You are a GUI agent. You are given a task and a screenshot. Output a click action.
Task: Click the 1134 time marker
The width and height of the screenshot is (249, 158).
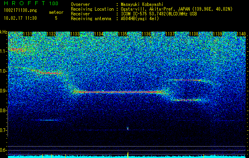click(x=99, y=34)
